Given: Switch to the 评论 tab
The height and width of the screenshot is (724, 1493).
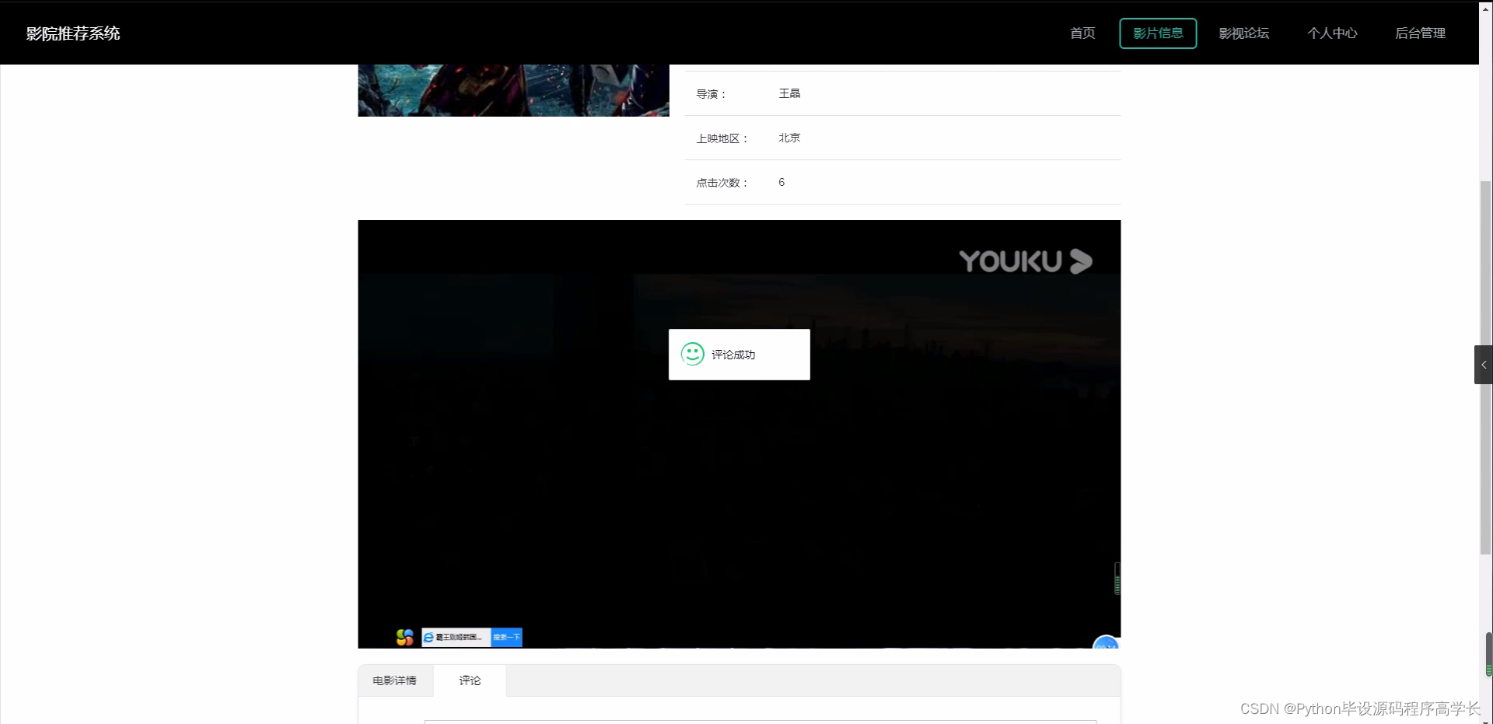Looking at the screenshot, I should [x=470, y=680].
